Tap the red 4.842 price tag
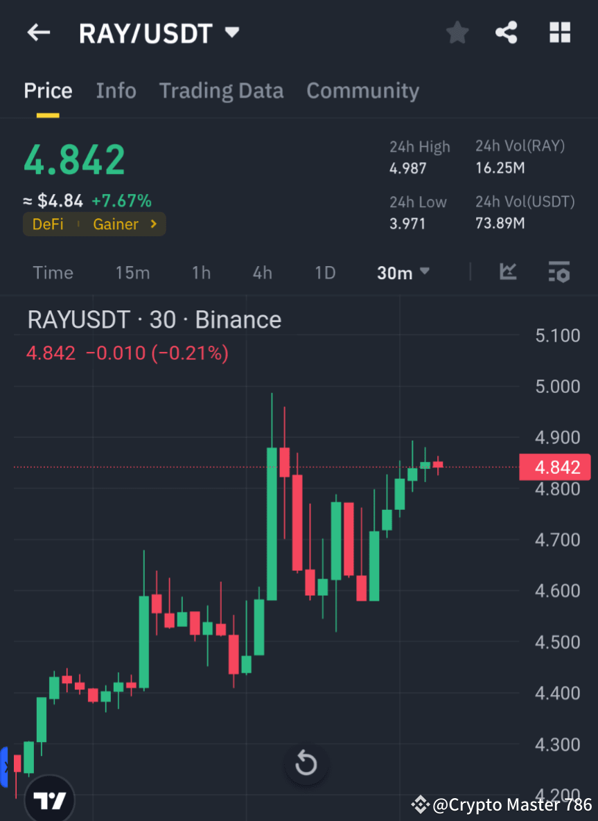The width and height of the screenshot is (598, 821). [x=554, y=467]
